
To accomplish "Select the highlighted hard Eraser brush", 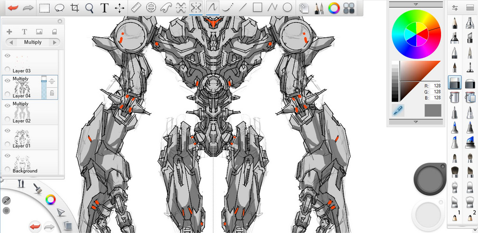I will 455,82.
